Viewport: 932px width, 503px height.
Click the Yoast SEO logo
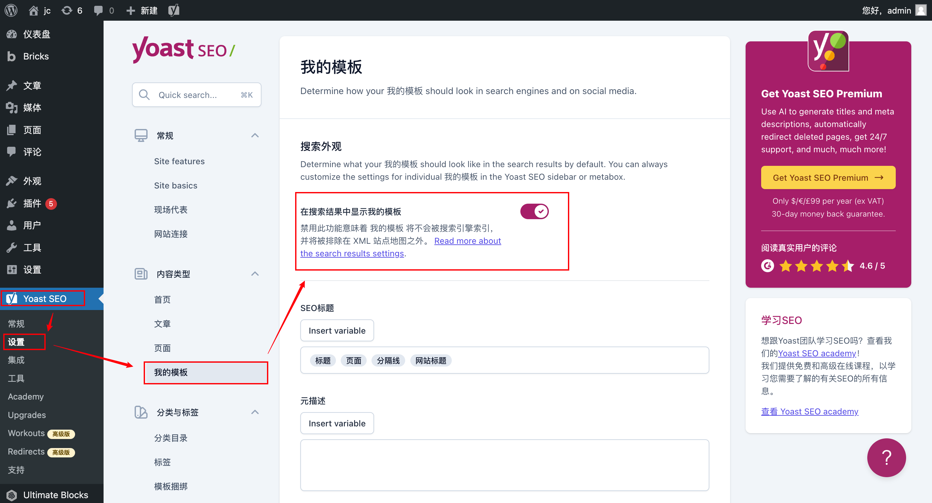(x=184, y=50)
